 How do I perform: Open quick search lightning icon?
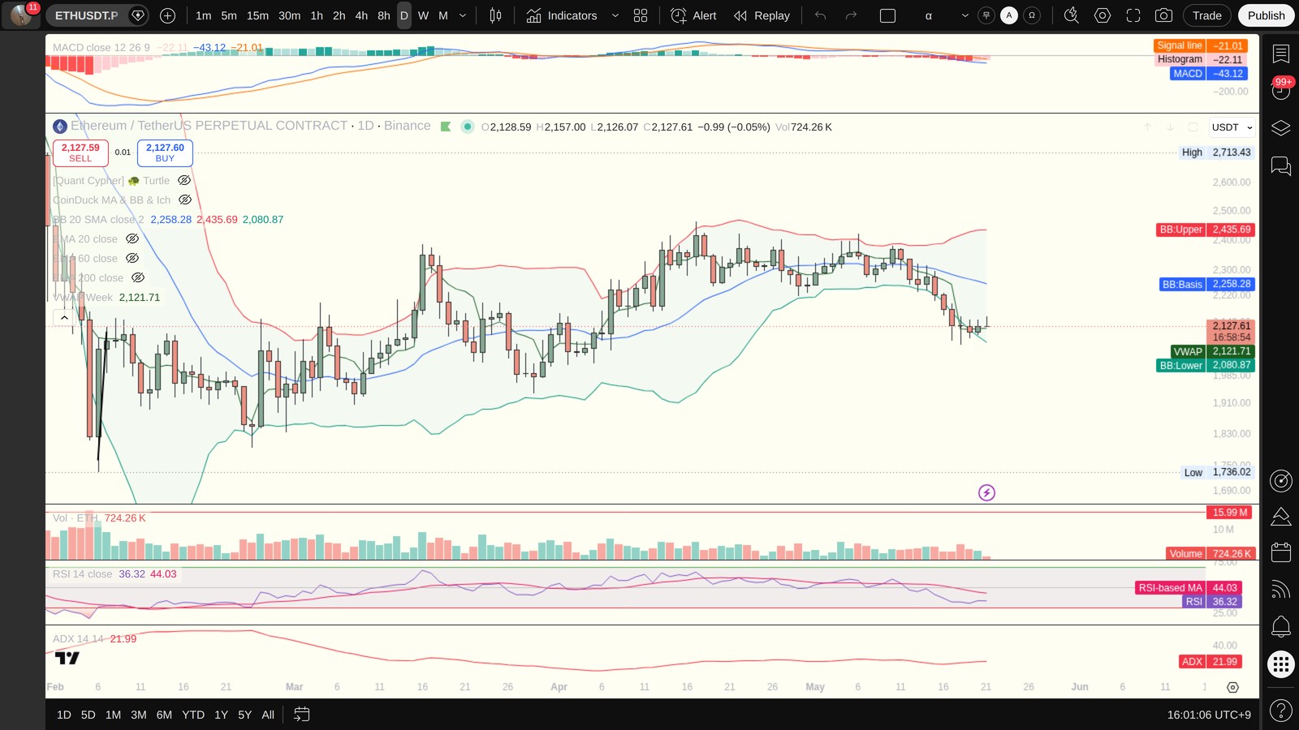coord(1072,15)
